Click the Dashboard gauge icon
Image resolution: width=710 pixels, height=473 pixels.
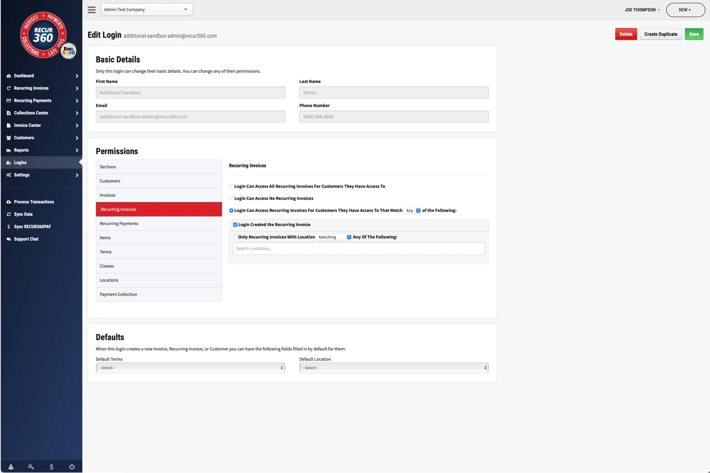pos(9,76)
